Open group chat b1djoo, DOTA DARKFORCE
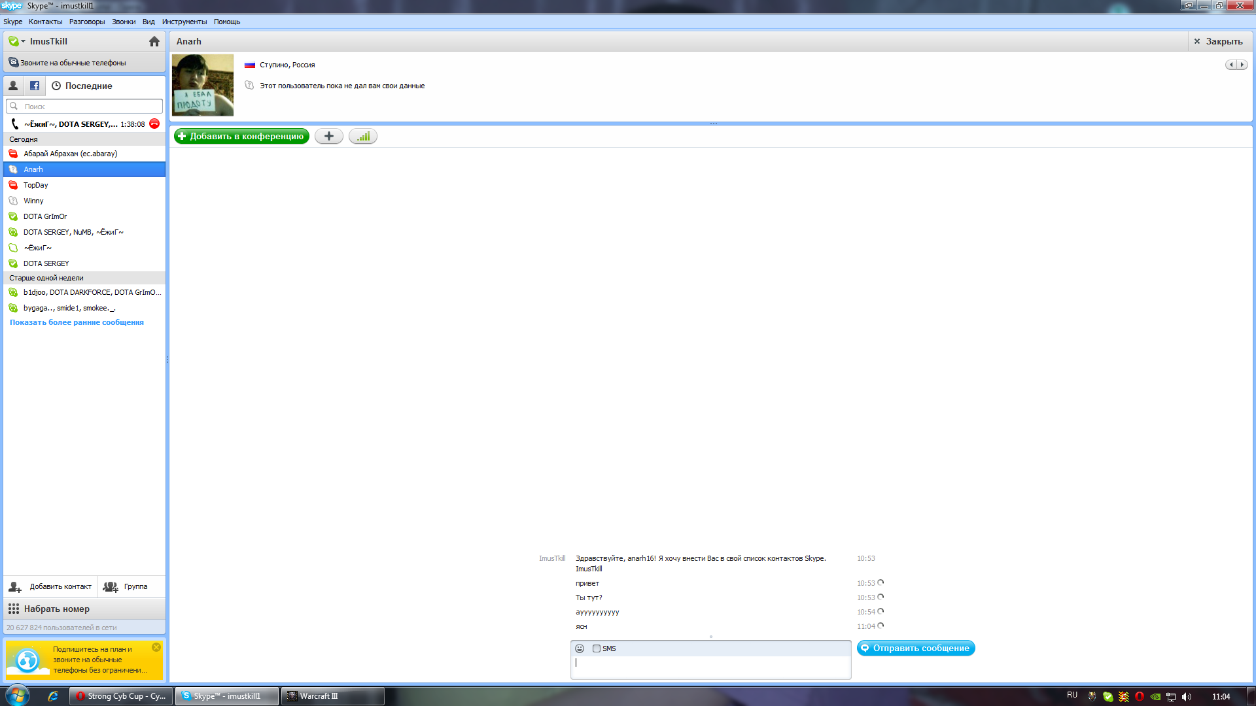1256x706 pixels. tap(84, 292)
